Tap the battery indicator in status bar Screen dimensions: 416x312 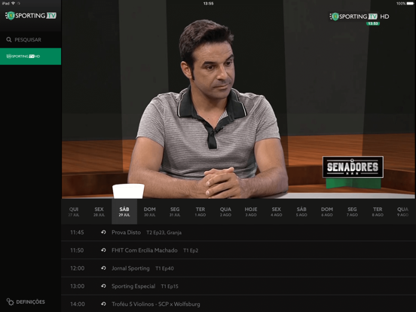click(x=410, y=4)
